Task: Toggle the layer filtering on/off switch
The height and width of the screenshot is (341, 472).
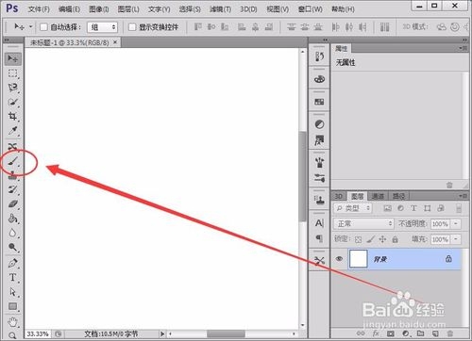Action: pyautogui.click(x=459, y=208)
